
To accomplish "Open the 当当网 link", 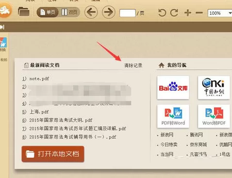I will coord(167,154).
